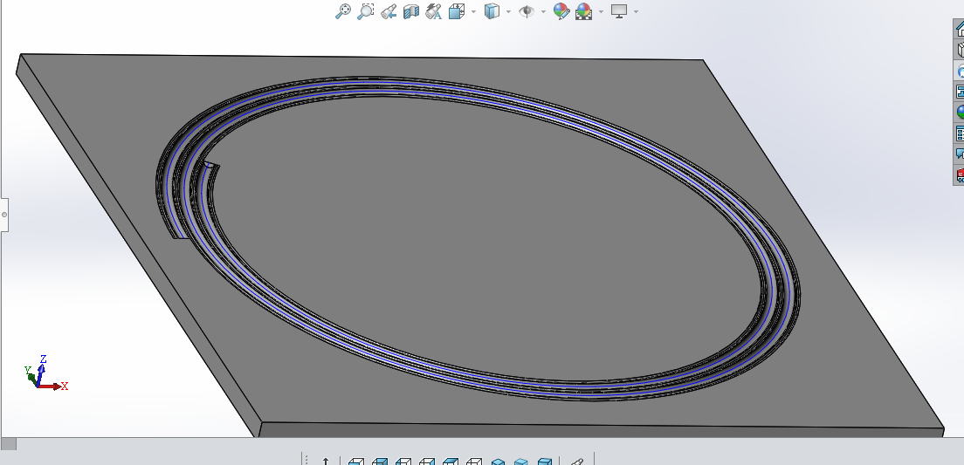Click the Display Style icon
The image size is (964, 465).
[492, 11]
